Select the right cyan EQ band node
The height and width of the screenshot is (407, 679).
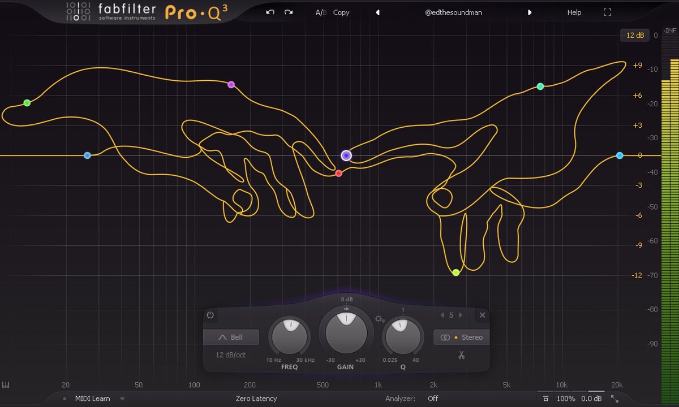coord(620,155)
